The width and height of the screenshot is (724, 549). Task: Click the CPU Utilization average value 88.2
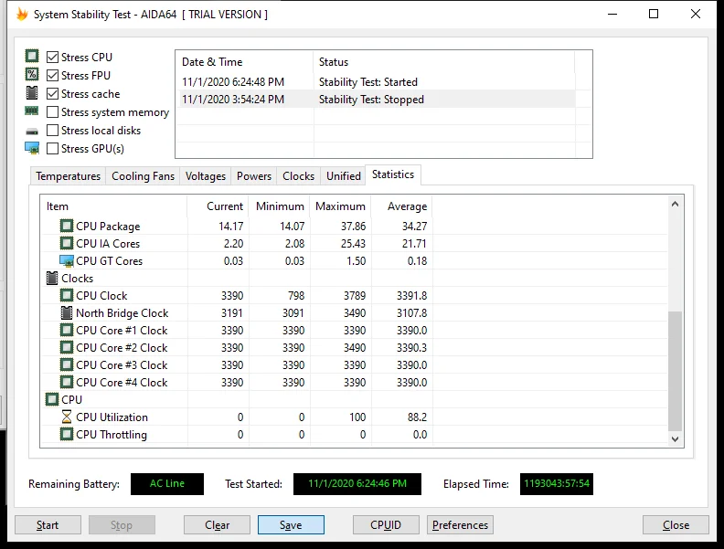click(x=417, y=417)
